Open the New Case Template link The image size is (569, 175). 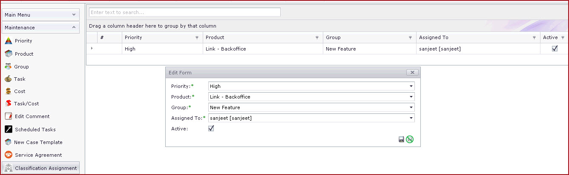click(38, 142)
